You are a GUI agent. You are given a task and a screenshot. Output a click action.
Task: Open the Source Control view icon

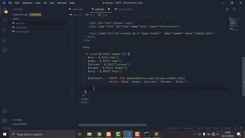(5, 30)
